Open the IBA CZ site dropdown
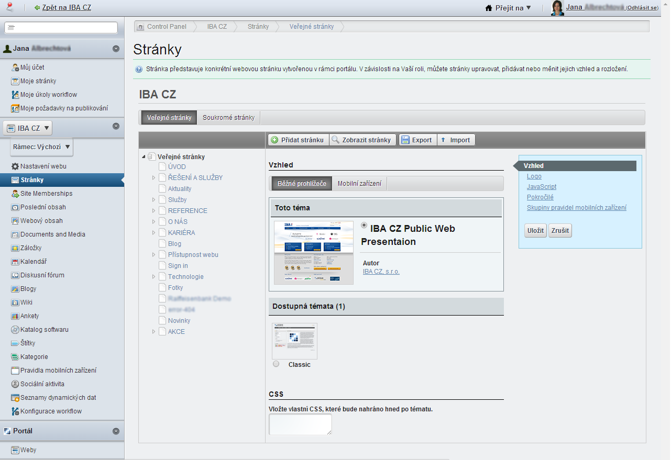This screenshot has height=460, width=671. 28,128
